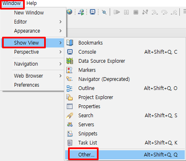Select the Task List label text
This screenshot has height=161, width=186.
87,143
